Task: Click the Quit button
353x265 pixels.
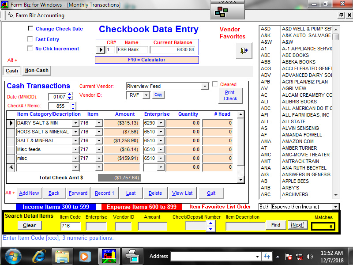Action: (x=211, y=193)
